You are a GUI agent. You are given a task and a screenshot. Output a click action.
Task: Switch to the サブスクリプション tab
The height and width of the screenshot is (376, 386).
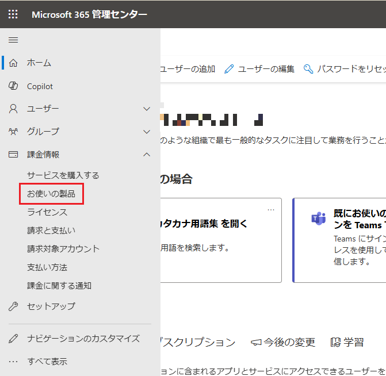point(198,342)
